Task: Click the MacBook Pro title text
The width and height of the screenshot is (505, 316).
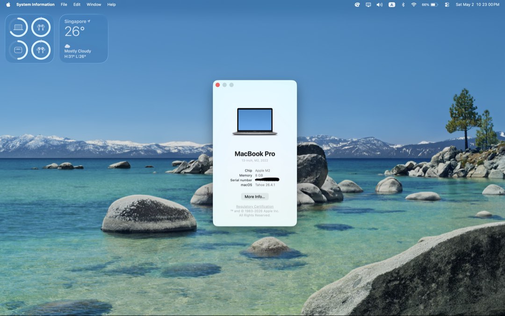Action: click(x=255, y=154)
